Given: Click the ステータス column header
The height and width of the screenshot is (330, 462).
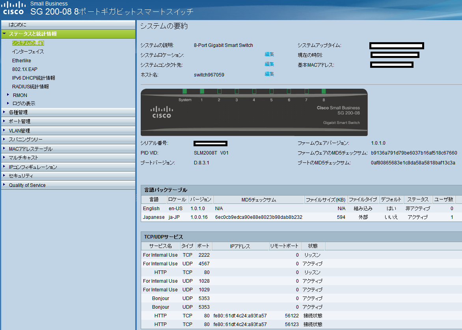Looking at the screenshot, I should point(418,199).
